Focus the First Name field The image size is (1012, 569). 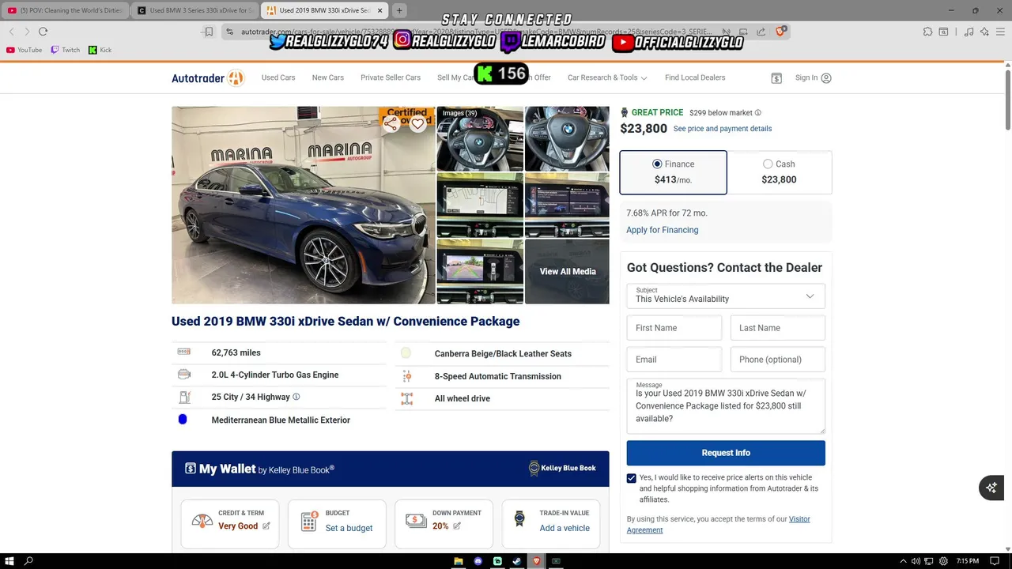tap(674, 328)
